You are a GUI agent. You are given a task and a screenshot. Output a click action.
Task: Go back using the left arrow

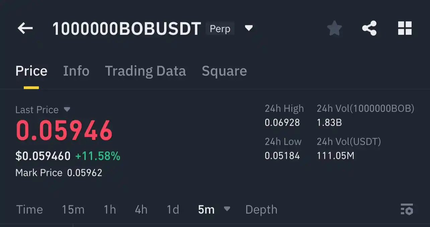(x=25, y=28)
